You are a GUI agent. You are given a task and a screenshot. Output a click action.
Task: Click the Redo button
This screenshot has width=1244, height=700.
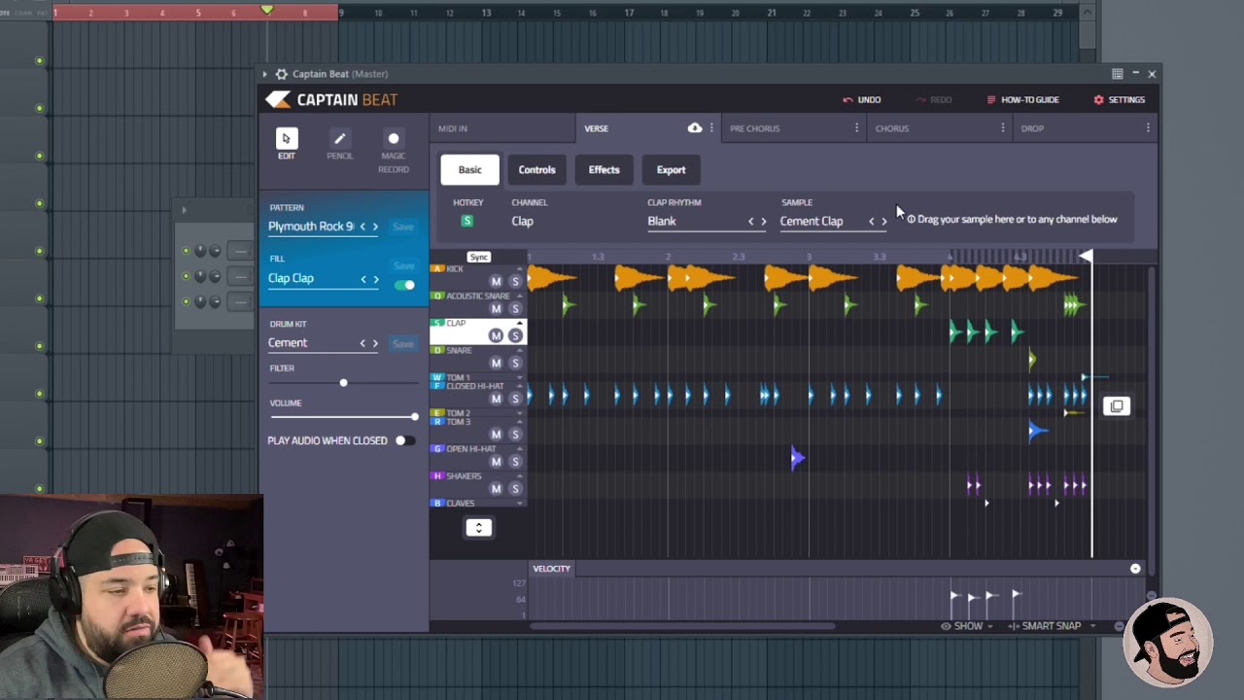(933, 100)
